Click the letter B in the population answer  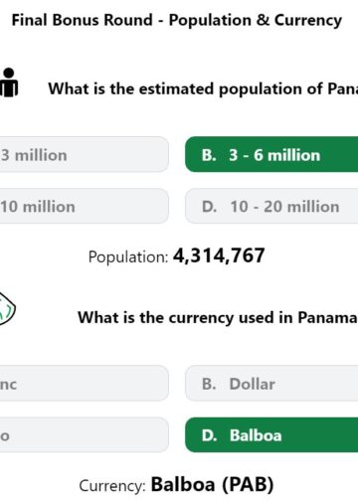(209, 155)
